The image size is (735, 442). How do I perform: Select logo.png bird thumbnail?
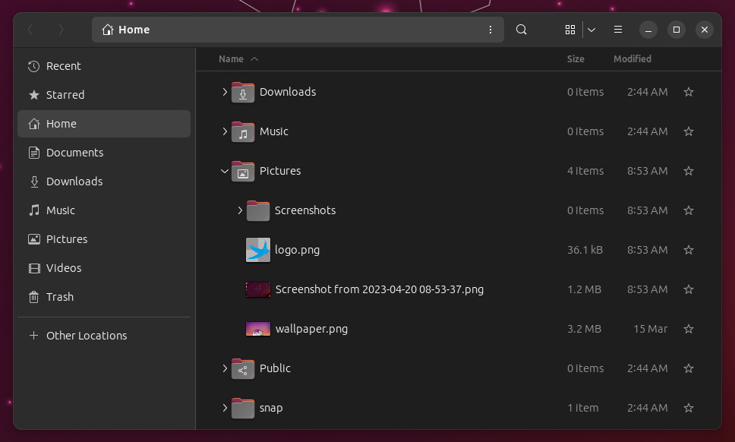(258, 250)
